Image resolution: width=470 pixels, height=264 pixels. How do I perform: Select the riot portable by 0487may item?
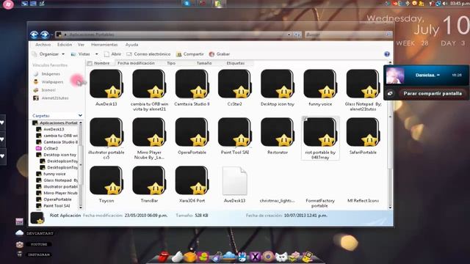point(320,138)
